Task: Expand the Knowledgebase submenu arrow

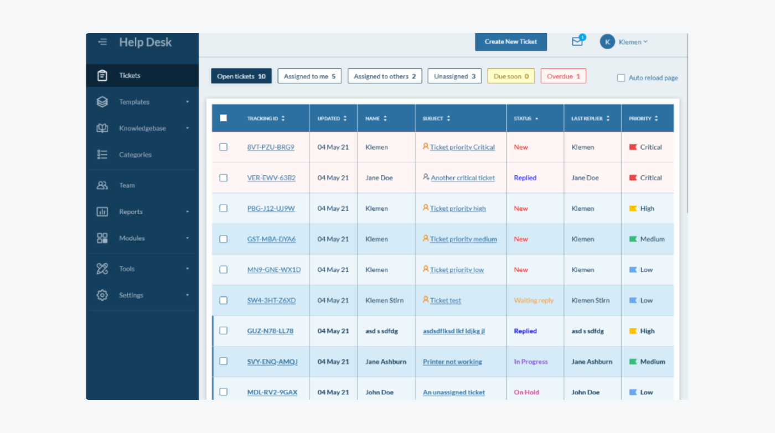Action: point(187,128)
